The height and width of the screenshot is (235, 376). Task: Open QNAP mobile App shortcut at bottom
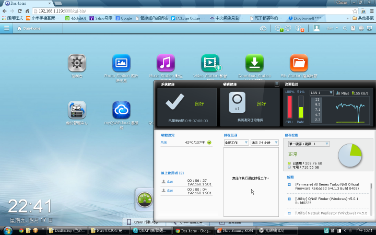(142, 222)
